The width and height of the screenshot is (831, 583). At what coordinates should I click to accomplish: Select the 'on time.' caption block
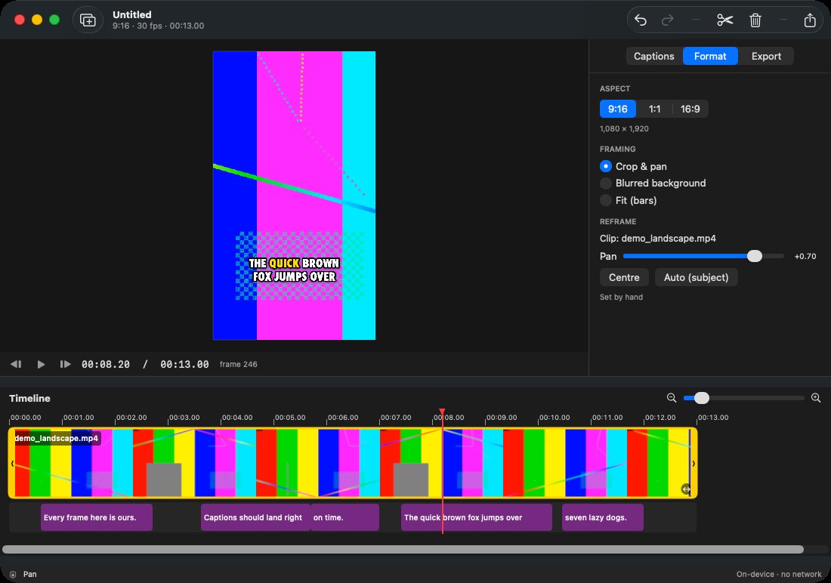click(x=345, y=518)
